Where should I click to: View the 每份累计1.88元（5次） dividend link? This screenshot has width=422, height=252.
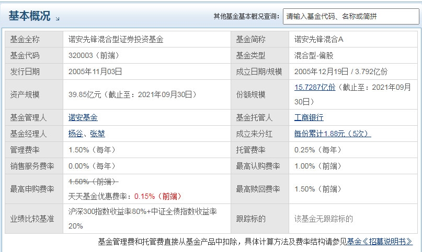333,134
